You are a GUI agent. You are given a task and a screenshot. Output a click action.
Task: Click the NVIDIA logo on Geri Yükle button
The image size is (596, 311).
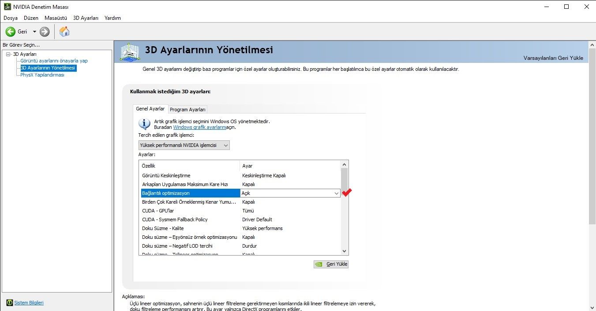click(318, 264)
